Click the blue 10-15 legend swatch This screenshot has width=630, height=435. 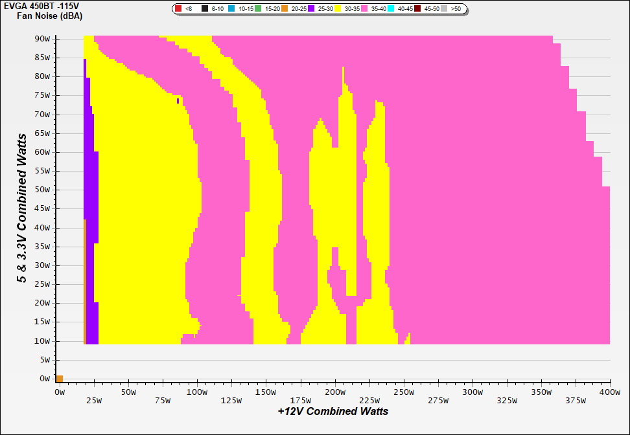tap(231, 9)
